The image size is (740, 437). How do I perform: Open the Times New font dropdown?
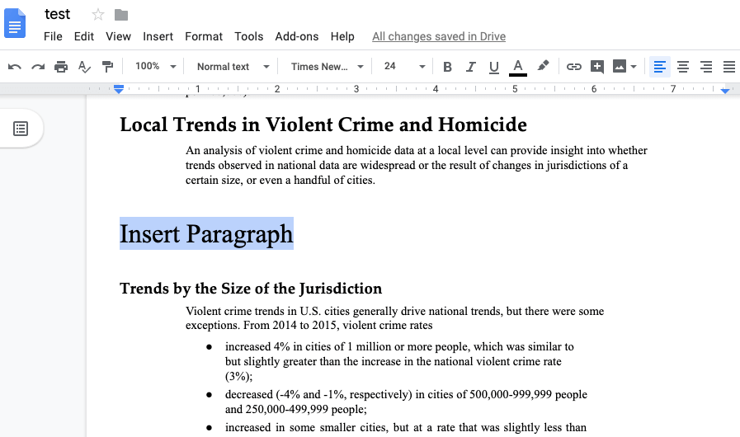(327, 67)
